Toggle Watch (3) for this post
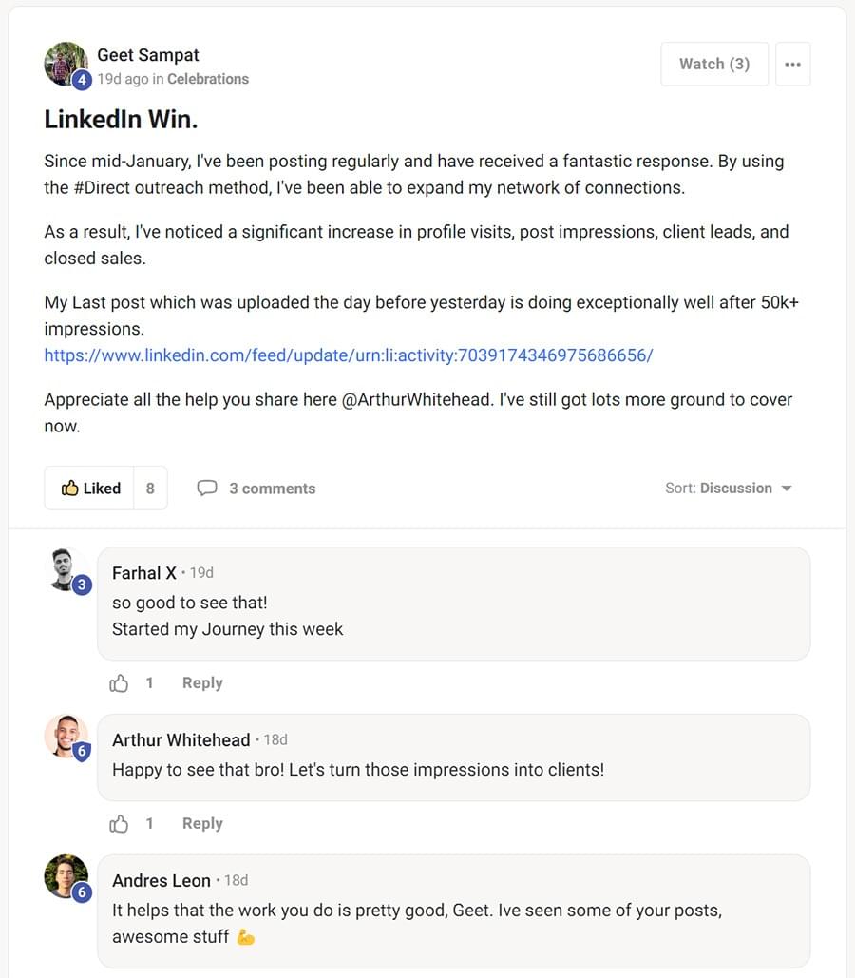The image size is (855, 978). tap(714, 65)
